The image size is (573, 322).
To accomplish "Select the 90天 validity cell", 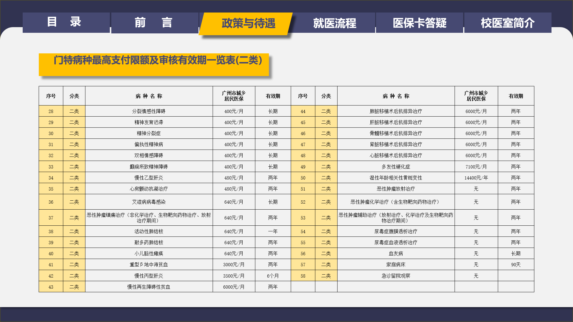I will click(x=516, y=264).
